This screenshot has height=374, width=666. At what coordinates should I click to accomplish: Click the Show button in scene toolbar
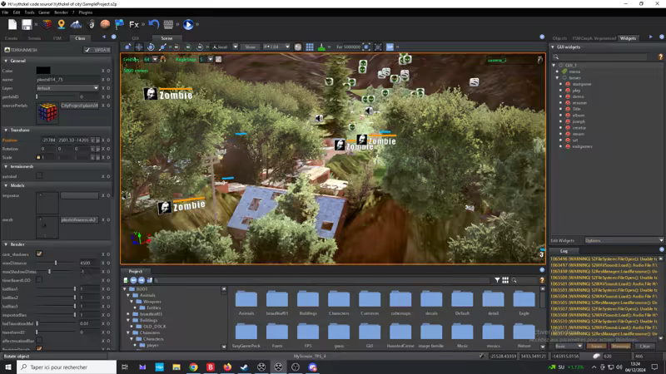pyautogui.click(x=251, y=47)
